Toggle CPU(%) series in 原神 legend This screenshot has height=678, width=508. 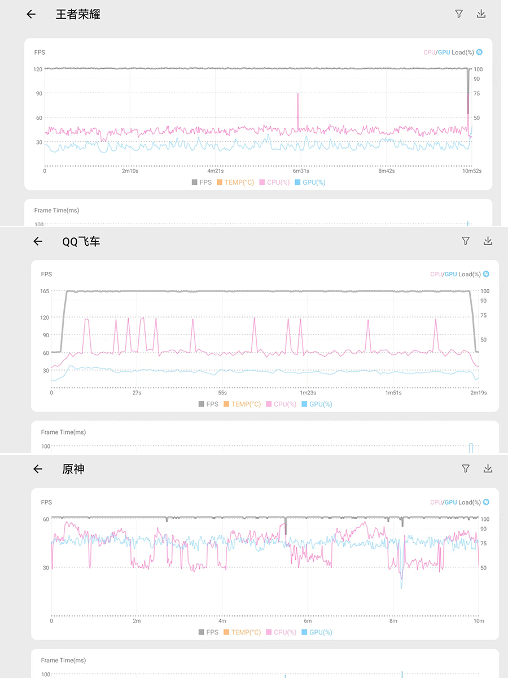[281, 632]
